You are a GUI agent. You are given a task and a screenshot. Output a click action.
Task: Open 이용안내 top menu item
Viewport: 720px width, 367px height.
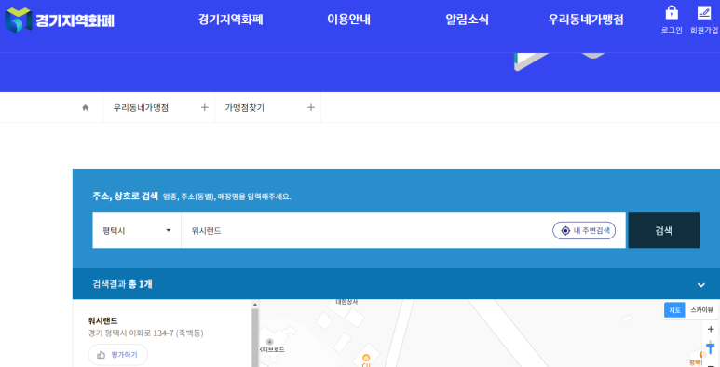[348, 20]
